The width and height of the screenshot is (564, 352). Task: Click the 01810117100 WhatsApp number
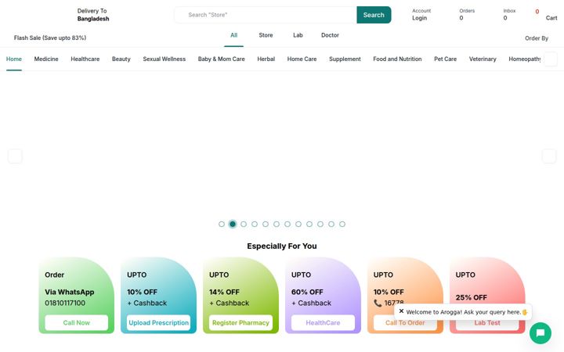65,303
